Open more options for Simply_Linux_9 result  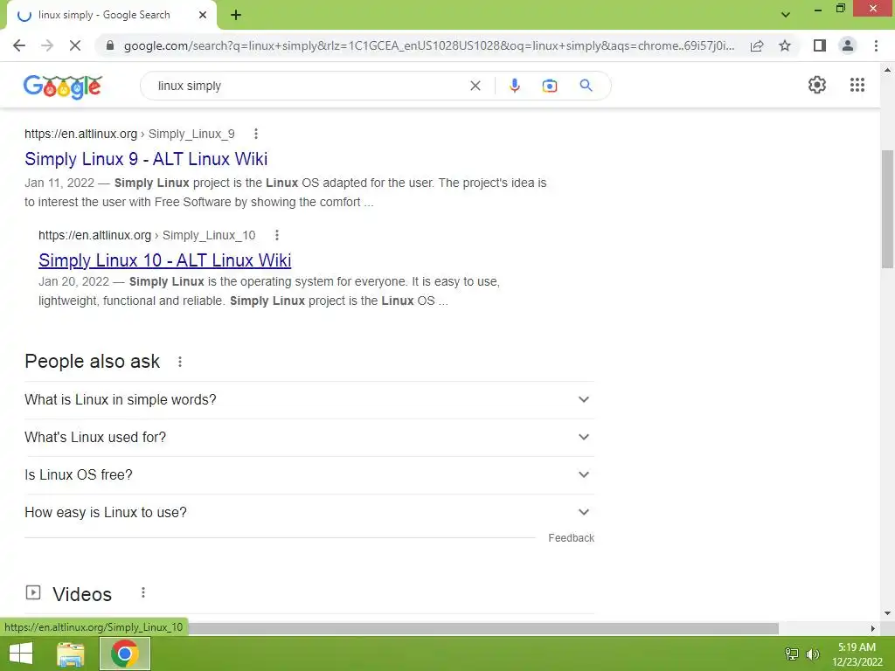[256, 134]
